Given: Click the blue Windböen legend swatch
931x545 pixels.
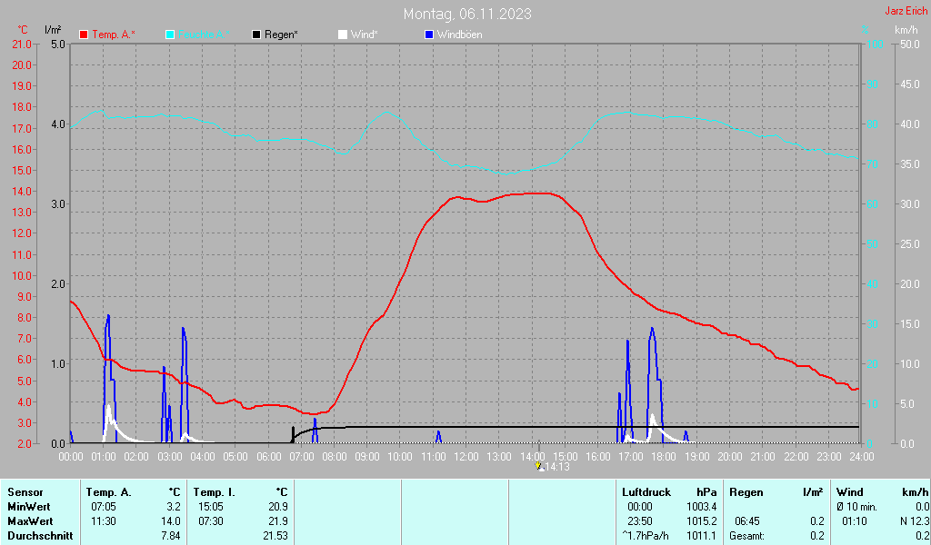Looking at the screenshot, I should 429,35.
